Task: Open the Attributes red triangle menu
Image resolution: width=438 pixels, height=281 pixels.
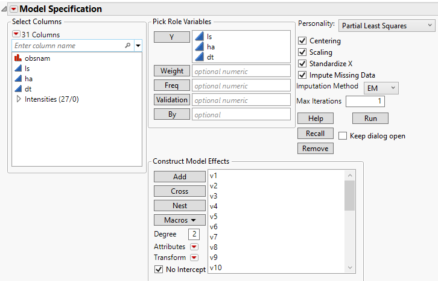Action: (x=194, y=247)
